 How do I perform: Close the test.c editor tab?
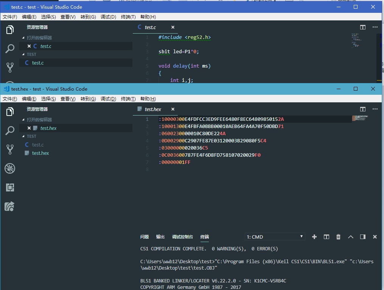173,27
